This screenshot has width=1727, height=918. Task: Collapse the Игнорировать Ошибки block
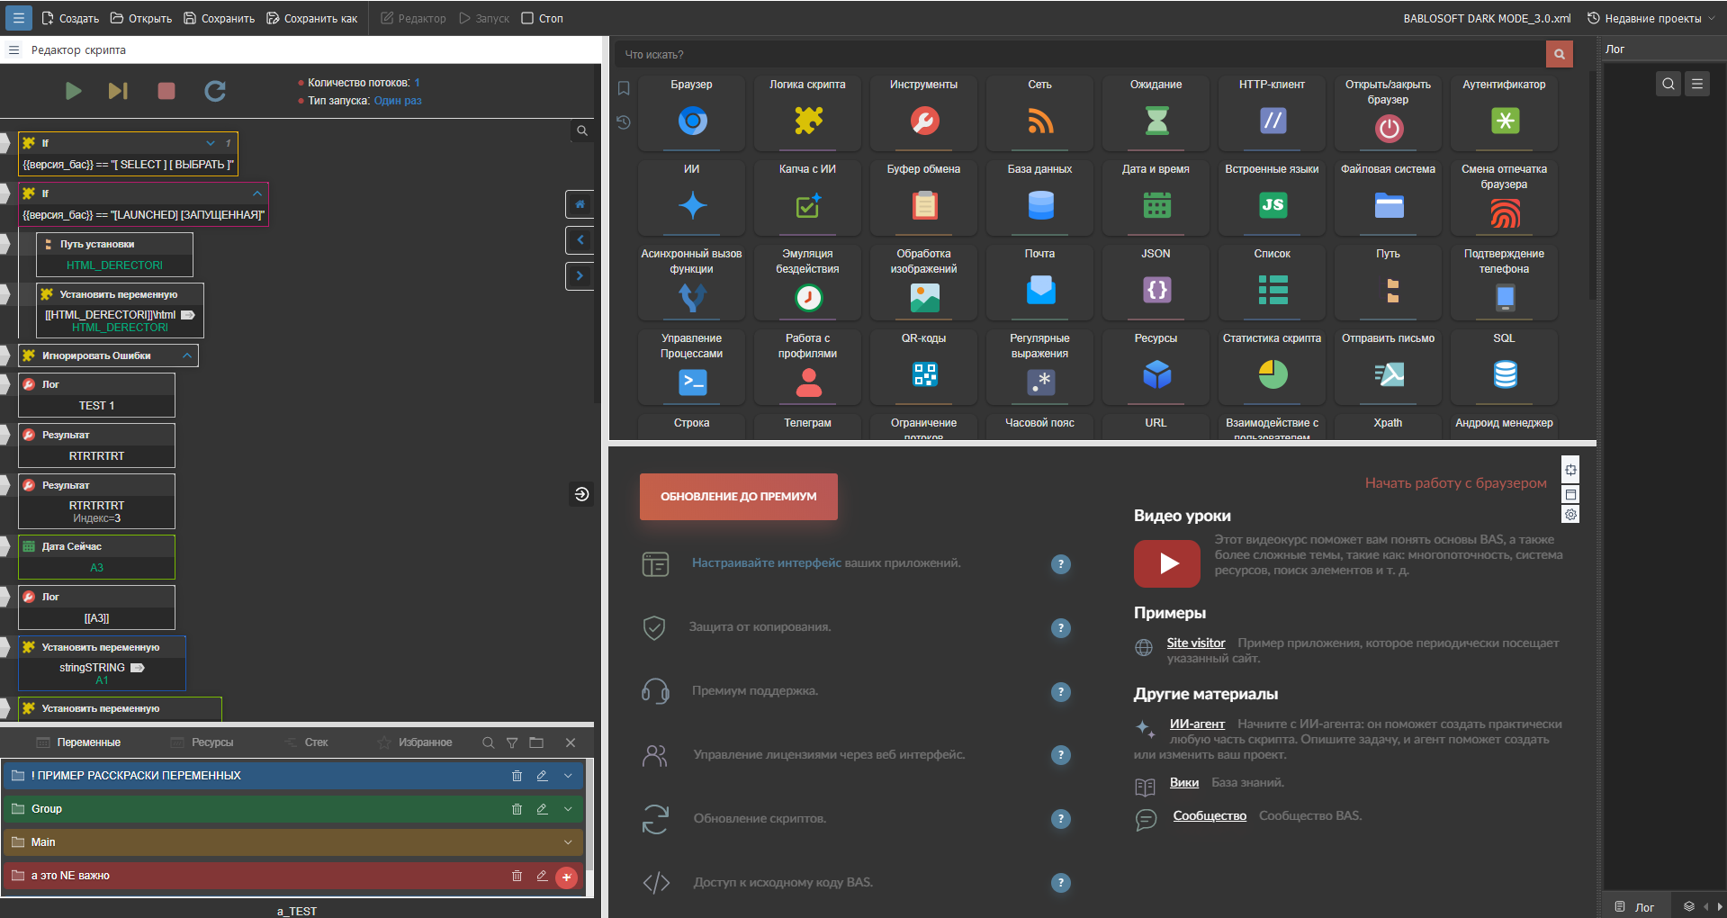pos(187,355)
